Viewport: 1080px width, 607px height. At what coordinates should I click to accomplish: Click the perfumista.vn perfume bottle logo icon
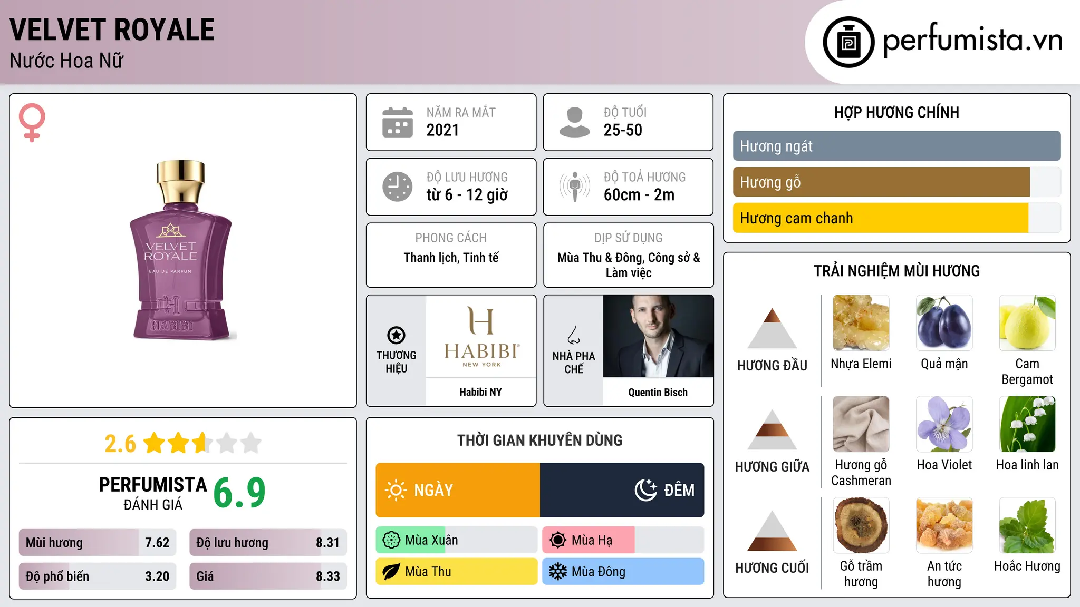click(x=848, y=42)
